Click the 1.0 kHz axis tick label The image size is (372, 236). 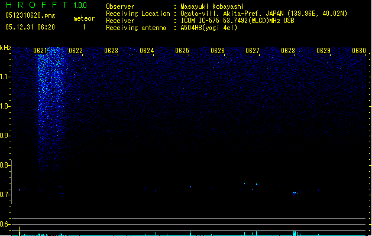tap(5, 106)
